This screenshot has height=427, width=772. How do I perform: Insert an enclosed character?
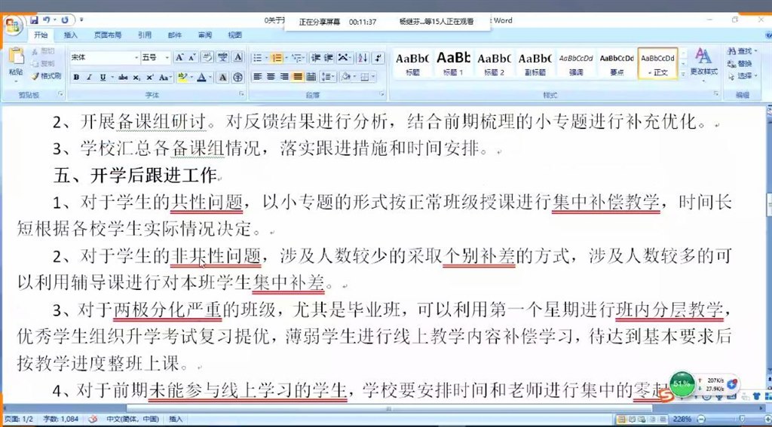click(x=238, y=78)
